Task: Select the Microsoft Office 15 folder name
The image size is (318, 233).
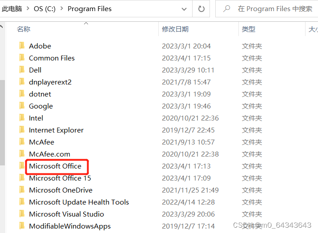Action: 60,178
